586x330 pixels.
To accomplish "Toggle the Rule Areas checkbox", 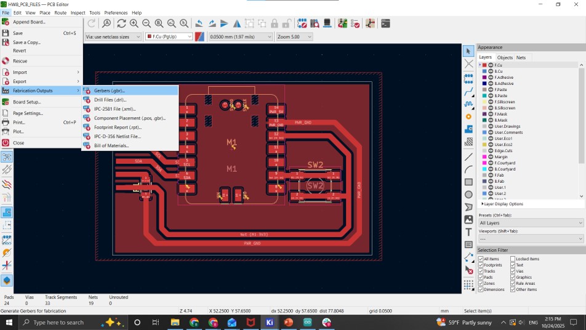I will [x=513, y=283].
